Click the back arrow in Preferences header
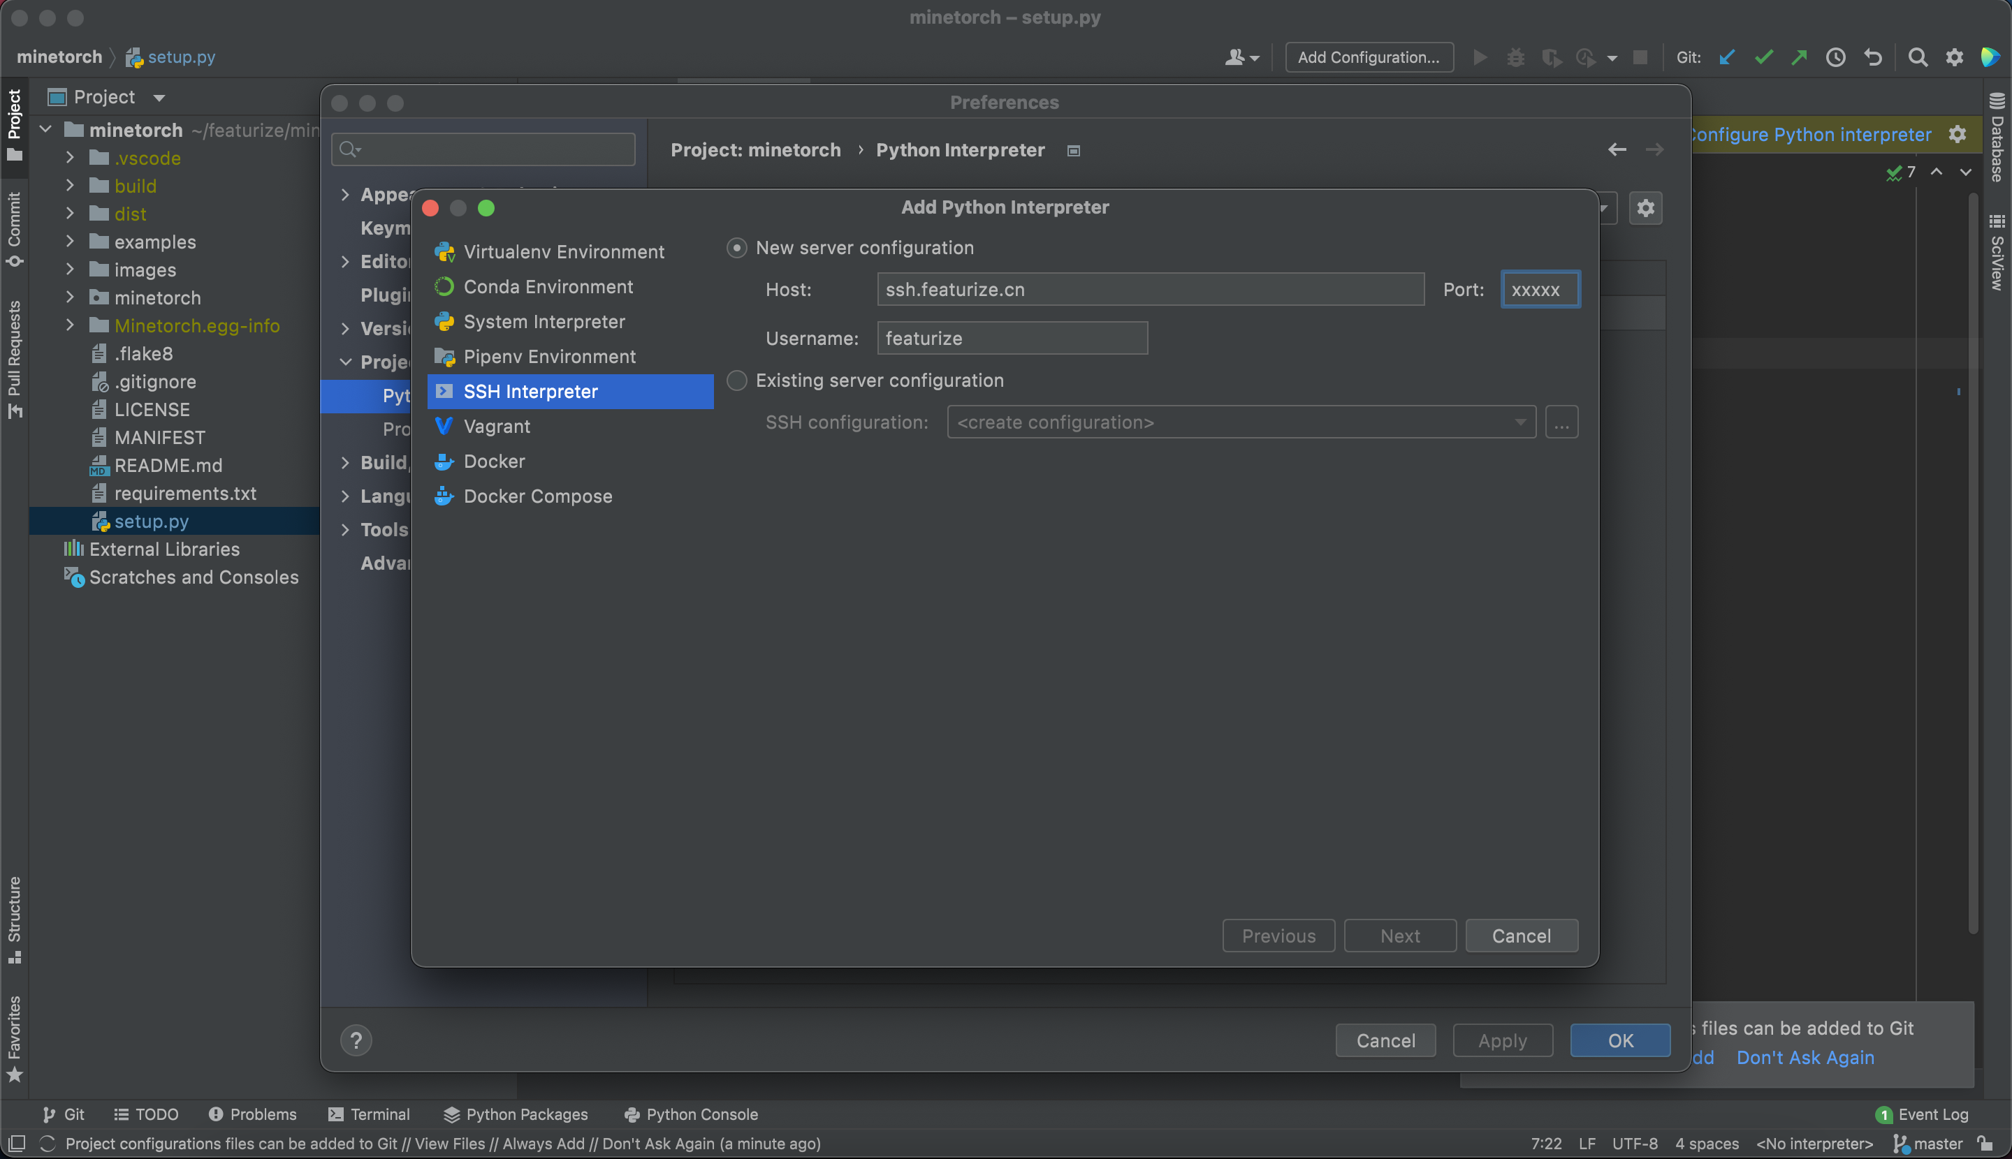The height and width of the screenshot is (1159, 2012). tap(1617, 149)
